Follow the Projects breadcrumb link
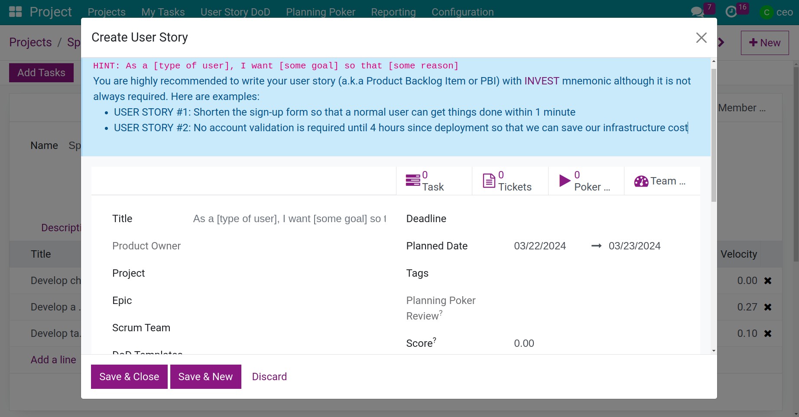 pos(30,42)
